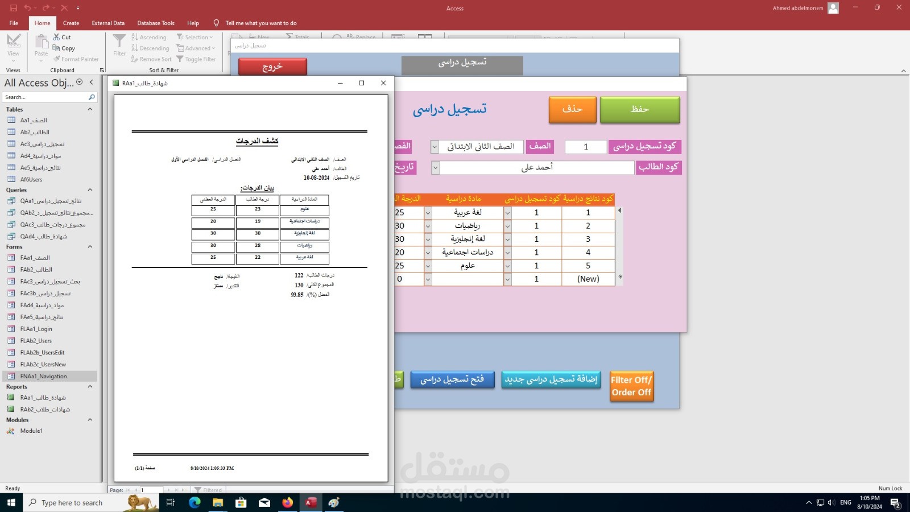Image resolution: width=910 pixels, height=512 pixels.
Task: Click the Copy icon in Clipboard group
Action: click(x=56, y=48)
